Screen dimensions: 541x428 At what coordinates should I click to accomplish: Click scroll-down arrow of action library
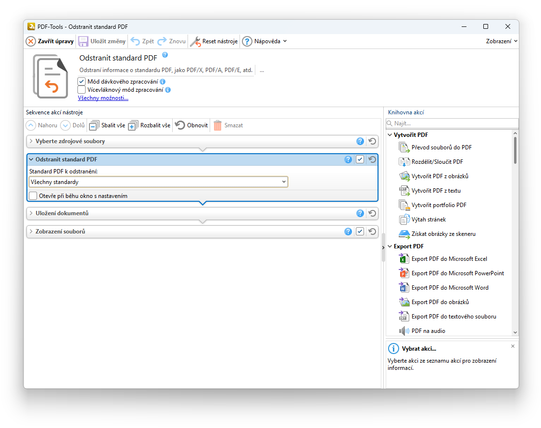coord(515,333)
